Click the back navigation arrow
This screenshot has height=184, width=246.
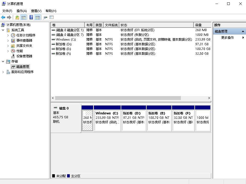point(3,17)
